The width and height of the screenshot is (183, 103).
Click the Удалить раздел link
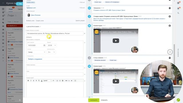pyautogui.click(x=80, y=21)
